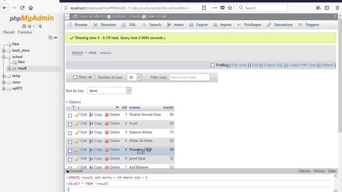The height and width of the screenshot is (192, 342).
Task: Click Delete icon for Akbar Ali Khan row
Action: pyautogui.click(x=107, y=141)
